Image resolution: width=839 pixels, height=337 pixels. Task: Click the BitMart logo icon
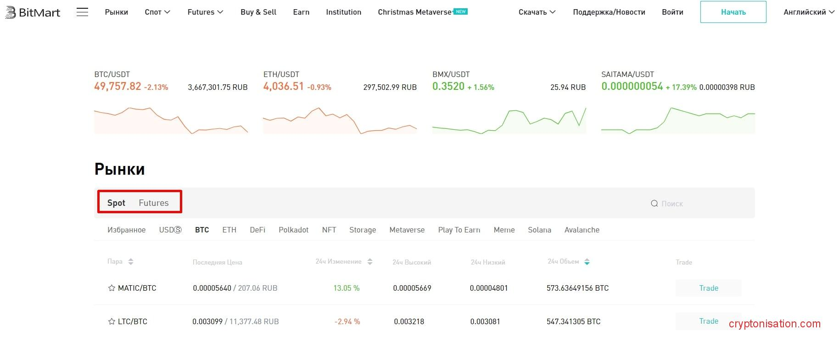coord(10,12)
